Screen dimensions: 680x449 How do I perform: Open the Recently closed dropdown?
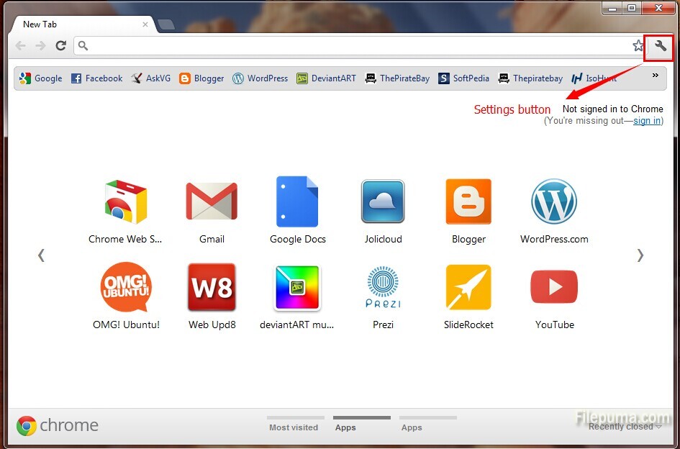pyautogui.click(x=625, y=427)
